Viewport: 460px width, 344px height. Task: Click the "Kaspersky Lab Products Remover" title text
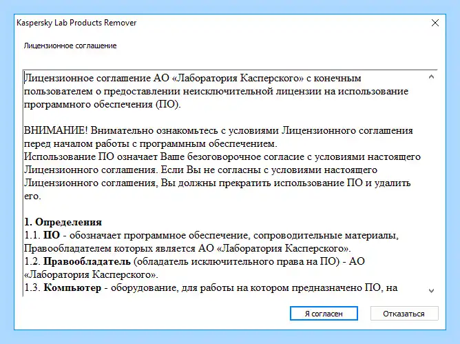76,23
